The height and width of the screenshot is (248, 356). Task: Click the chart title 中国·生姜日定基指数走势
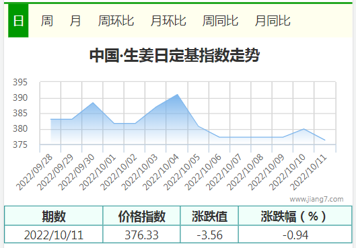(x=174, y=55)
